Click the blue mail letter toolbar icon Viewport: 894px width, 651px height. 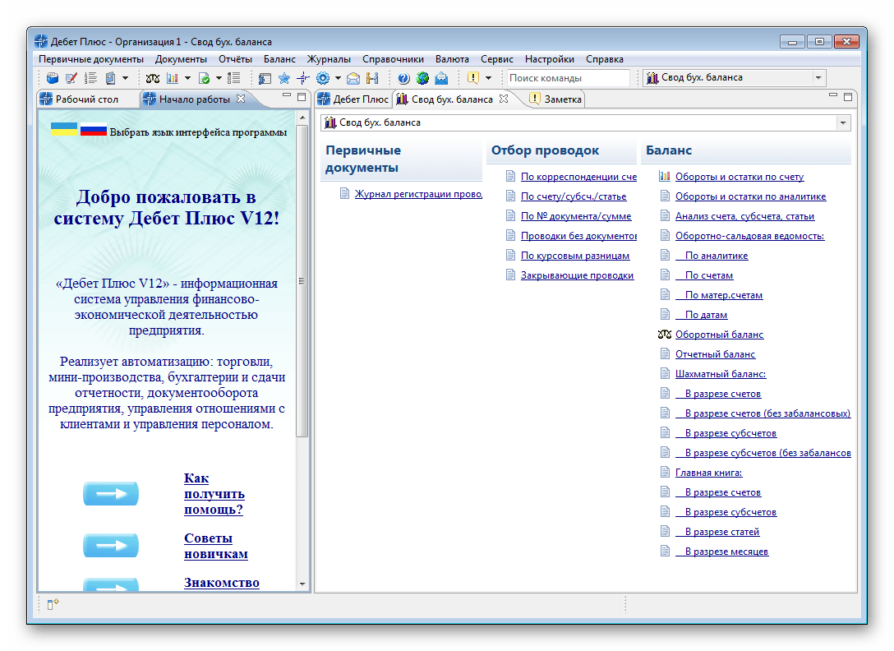point(441,78)
